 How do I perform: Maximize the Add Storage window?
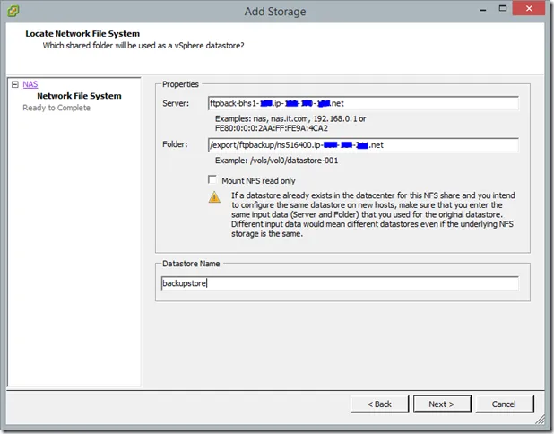(502, 8)
